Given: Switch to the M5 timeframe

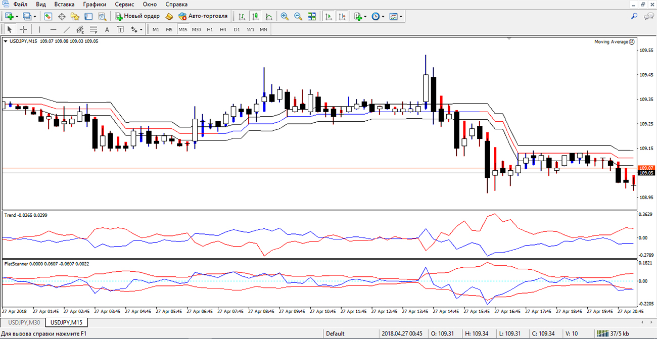Looking at the screenshot, I should pos(169,29).
